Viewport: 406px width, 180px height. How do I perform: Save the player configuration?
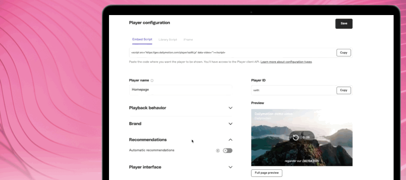point(344,24)
